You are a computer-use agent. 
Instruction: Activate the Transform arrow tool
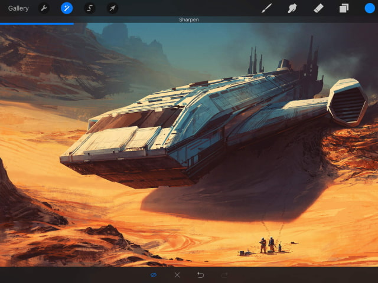click(x=112, y=8)
